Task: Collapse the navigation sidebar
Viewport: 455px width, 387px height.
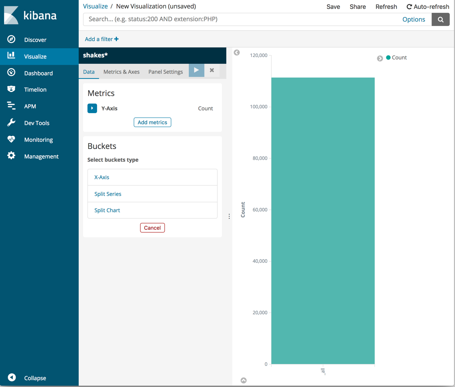Action: tap(12, 378)
